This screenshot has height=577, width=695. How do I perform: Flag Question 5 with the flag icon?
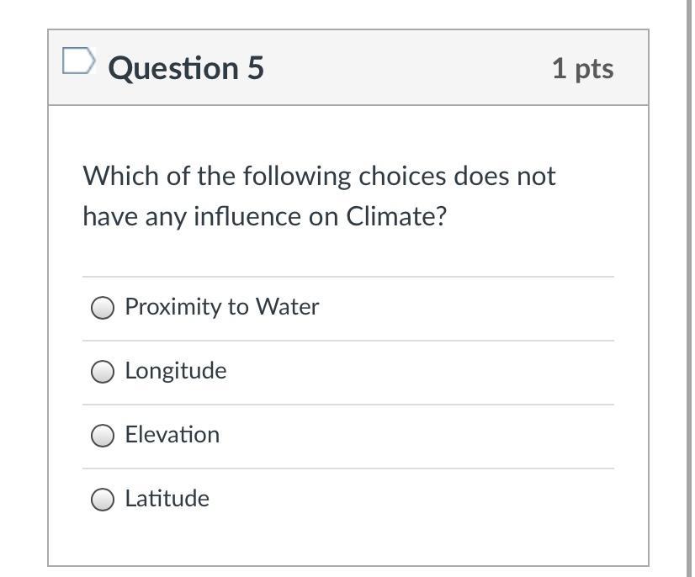coord(78,61)
